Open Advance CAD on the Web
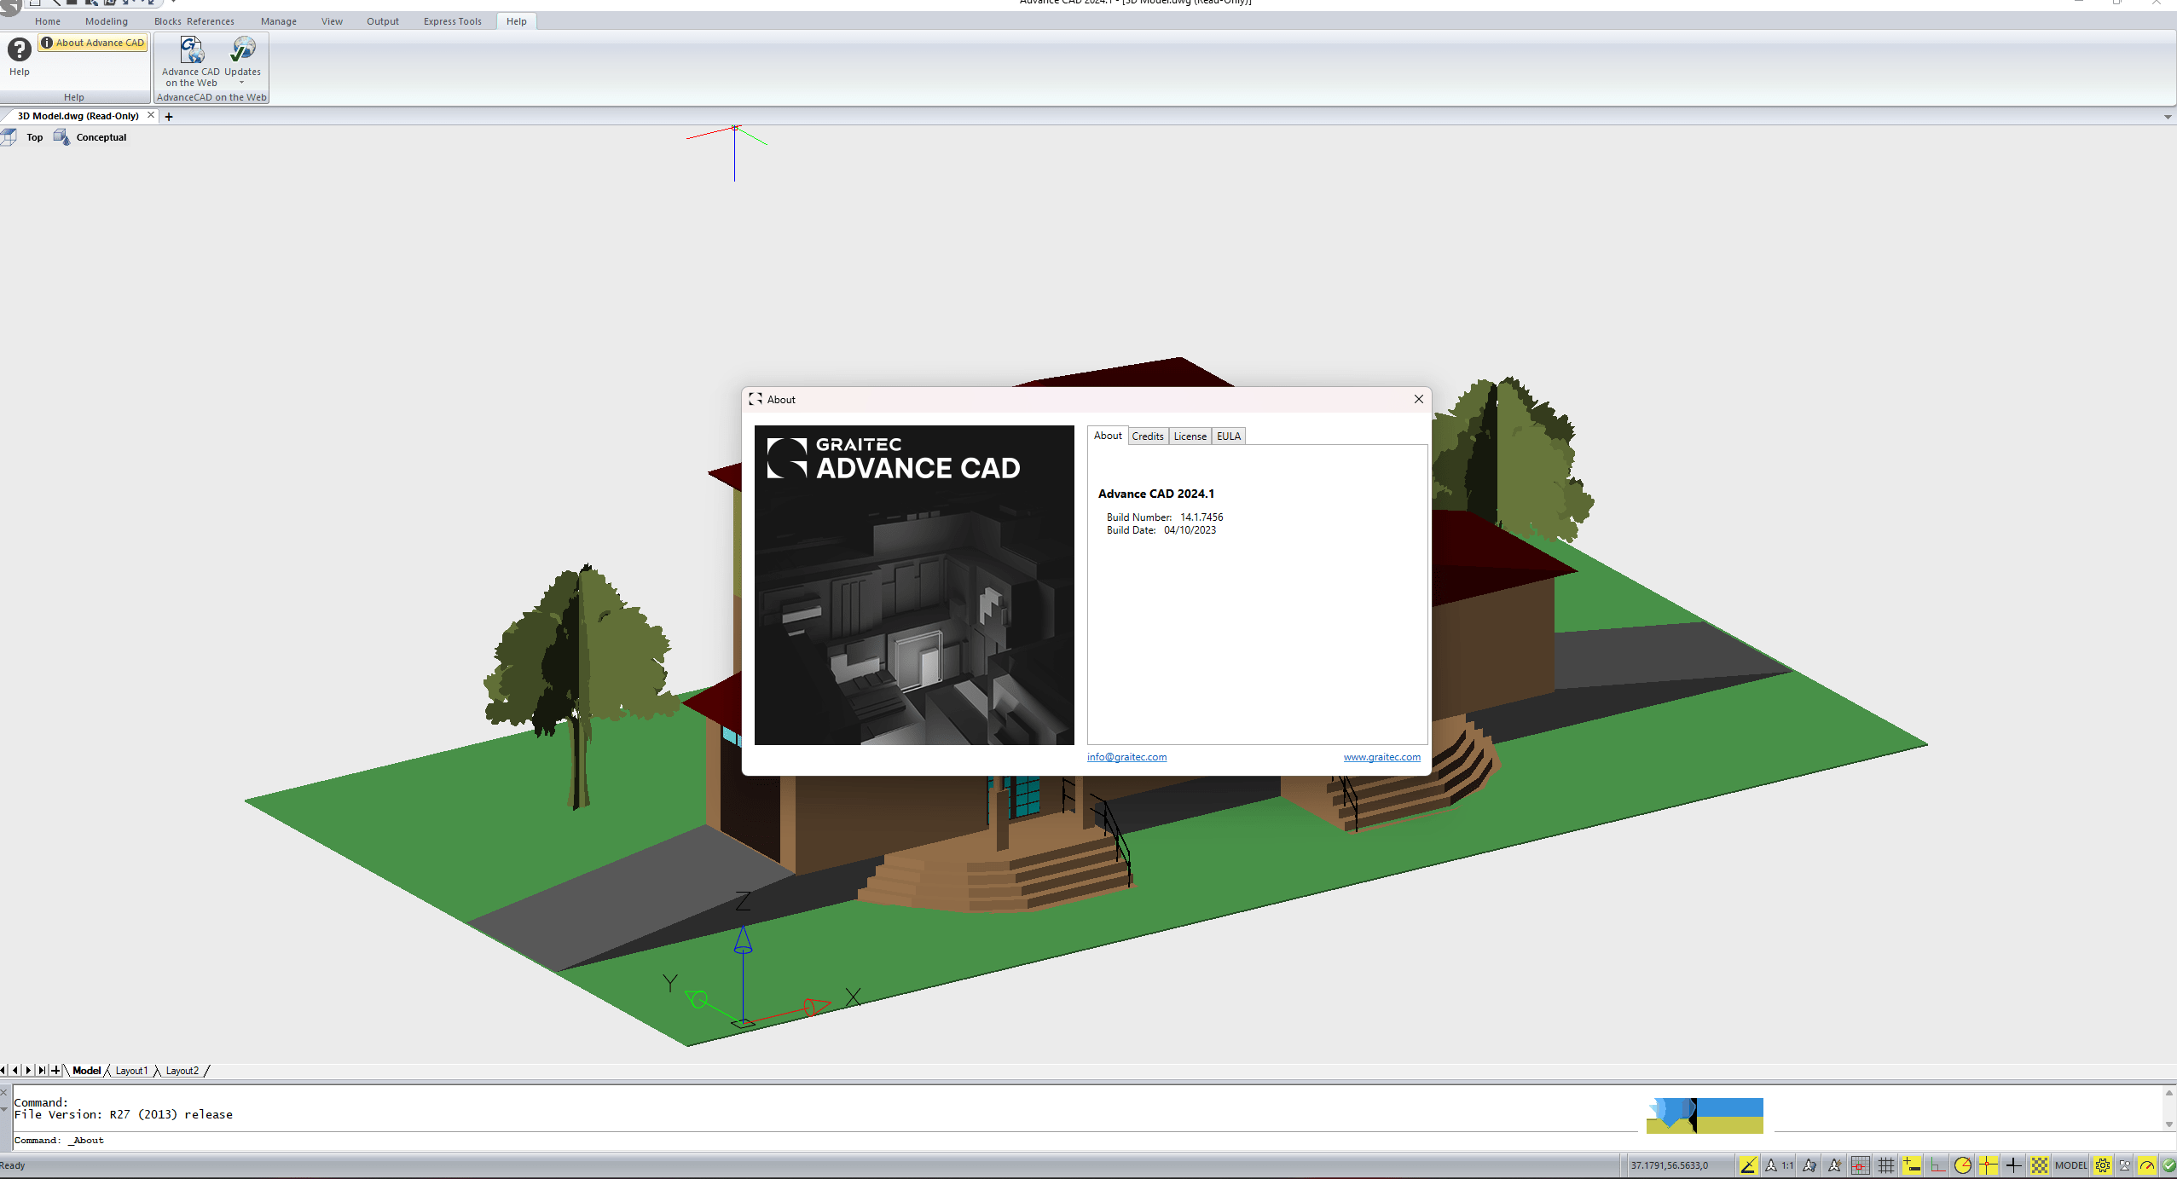This screenshot has height=1179, width=2177. [191, 61]
